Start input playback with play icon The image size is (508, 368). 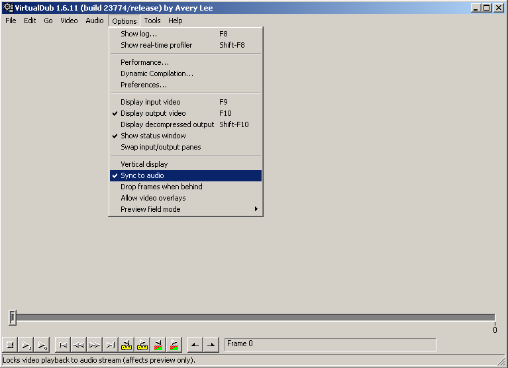[26, 345]
